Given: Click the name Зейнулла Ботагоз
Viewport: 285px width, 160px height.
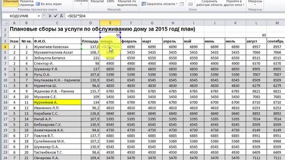Looking at the screenshot, I should pyautogui.click(x=49, y=58).
